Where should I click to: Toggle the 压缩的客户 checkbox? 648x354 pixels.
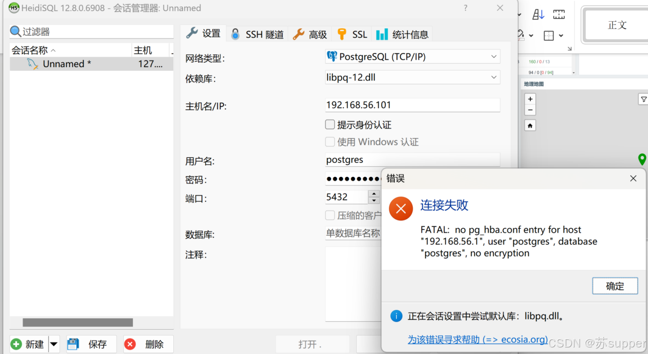click(x=330, y=215)
